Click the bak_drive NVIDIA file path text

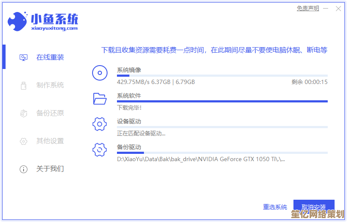(x=201, y=159)
